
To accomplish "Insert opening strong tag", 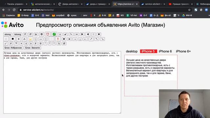I will 8,34.
